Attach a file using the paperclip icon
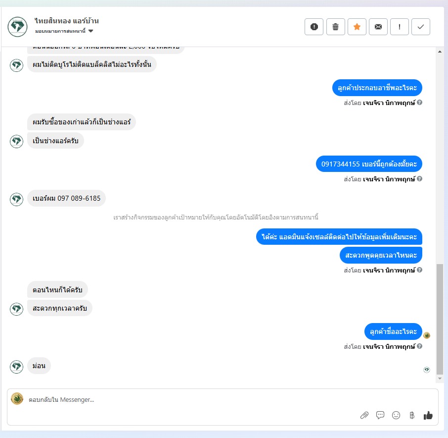The height and width of the screenshot is (438, 448). pos(364,415)
